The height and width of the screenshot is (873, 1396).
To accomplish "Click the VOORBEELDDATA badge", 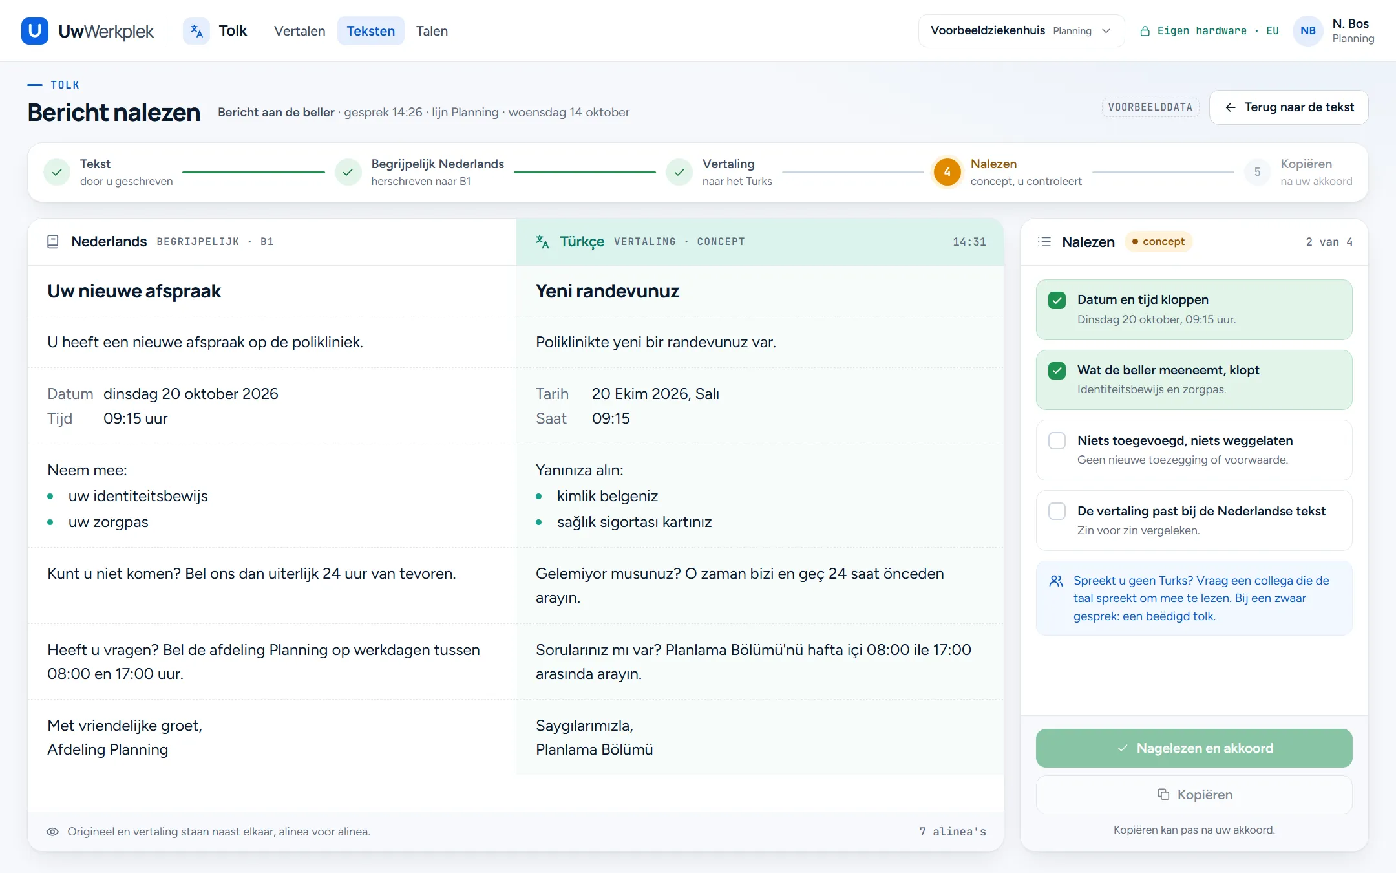I will pos(1150,107).
